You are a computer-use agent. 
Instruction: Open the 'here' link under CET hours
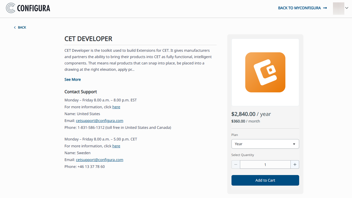click(116, 146)
